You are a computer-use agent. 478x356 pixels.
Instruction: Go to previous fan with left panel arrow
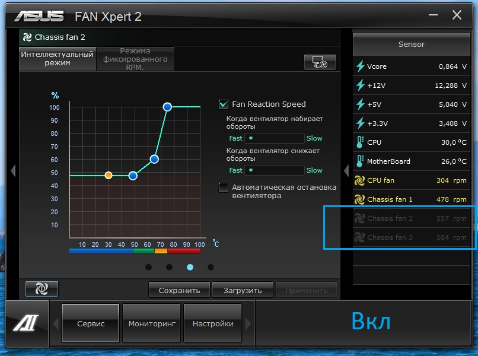coord(13,170)
